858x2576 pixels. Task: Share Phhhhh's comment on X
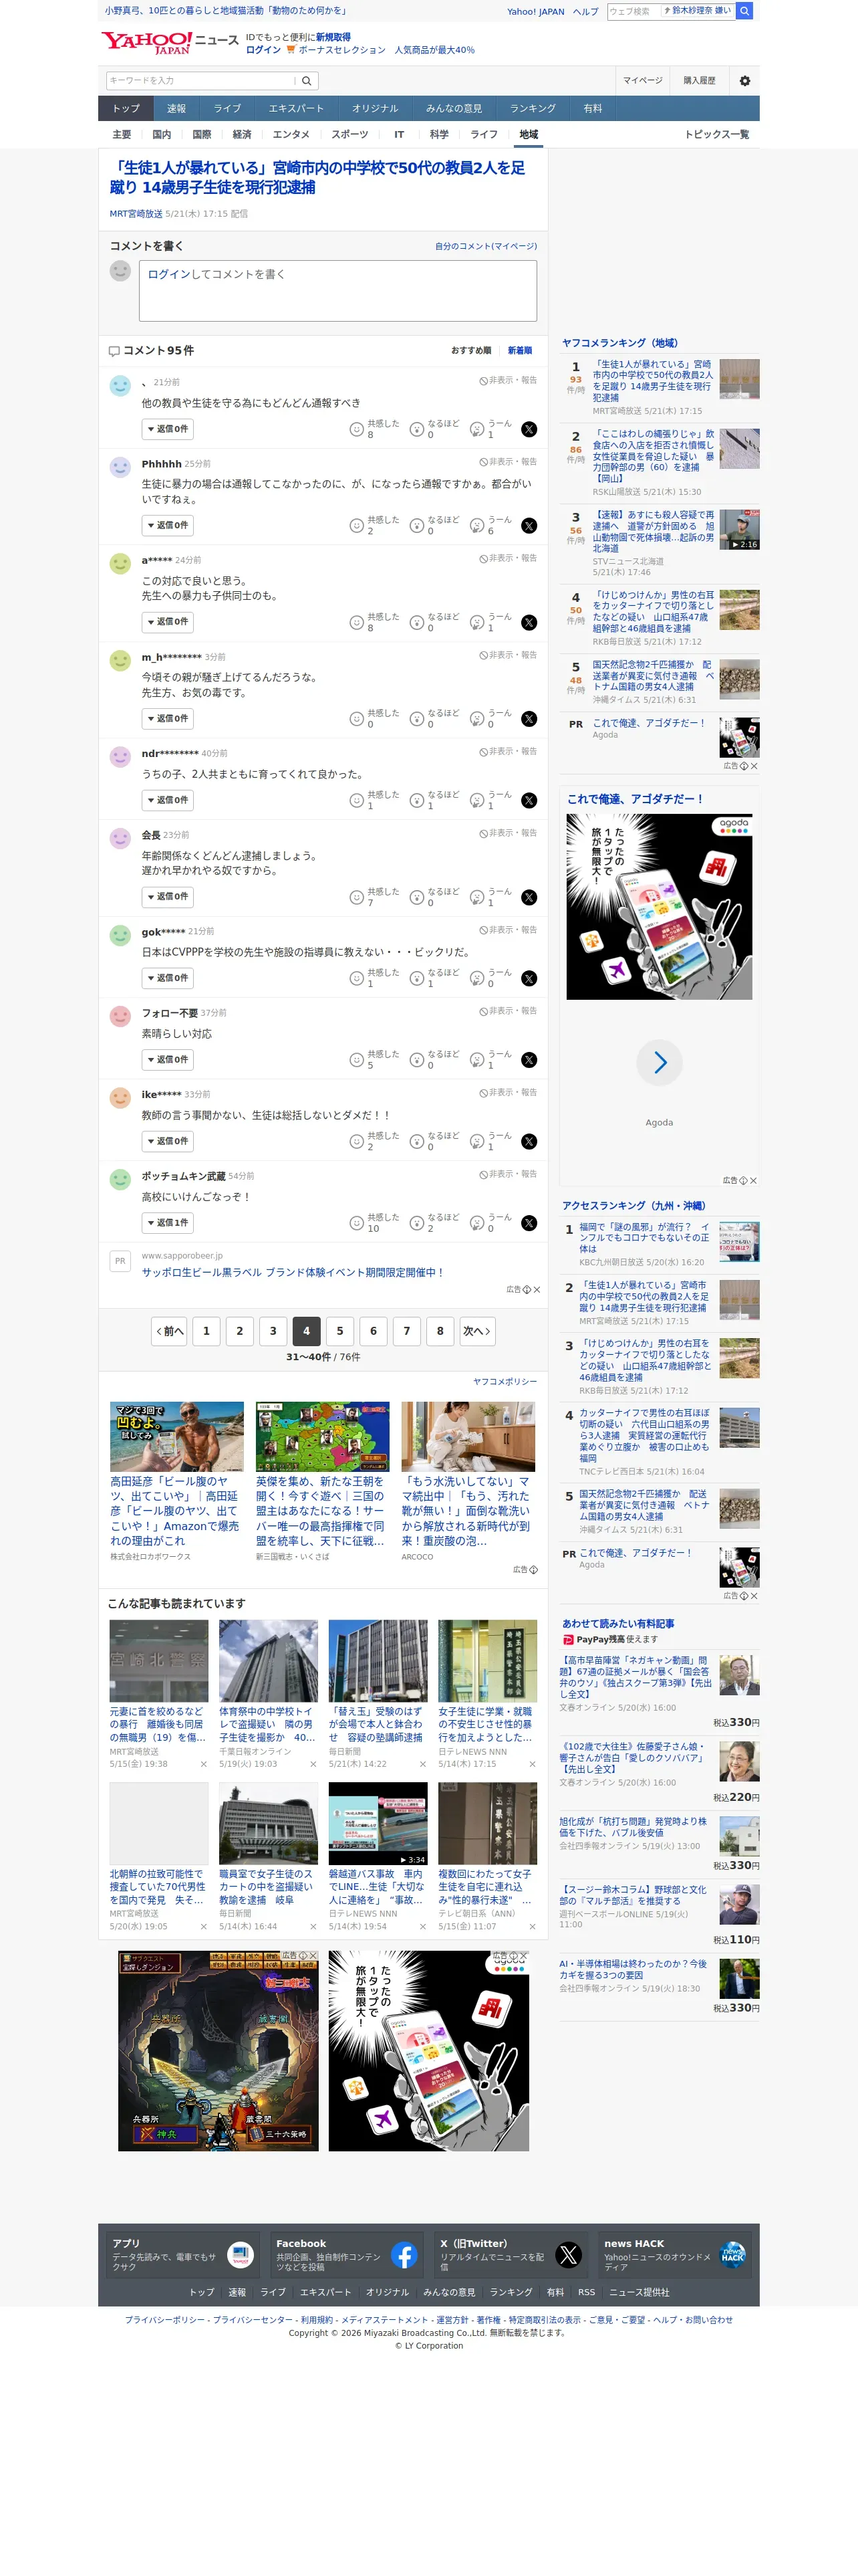(529, 526)
